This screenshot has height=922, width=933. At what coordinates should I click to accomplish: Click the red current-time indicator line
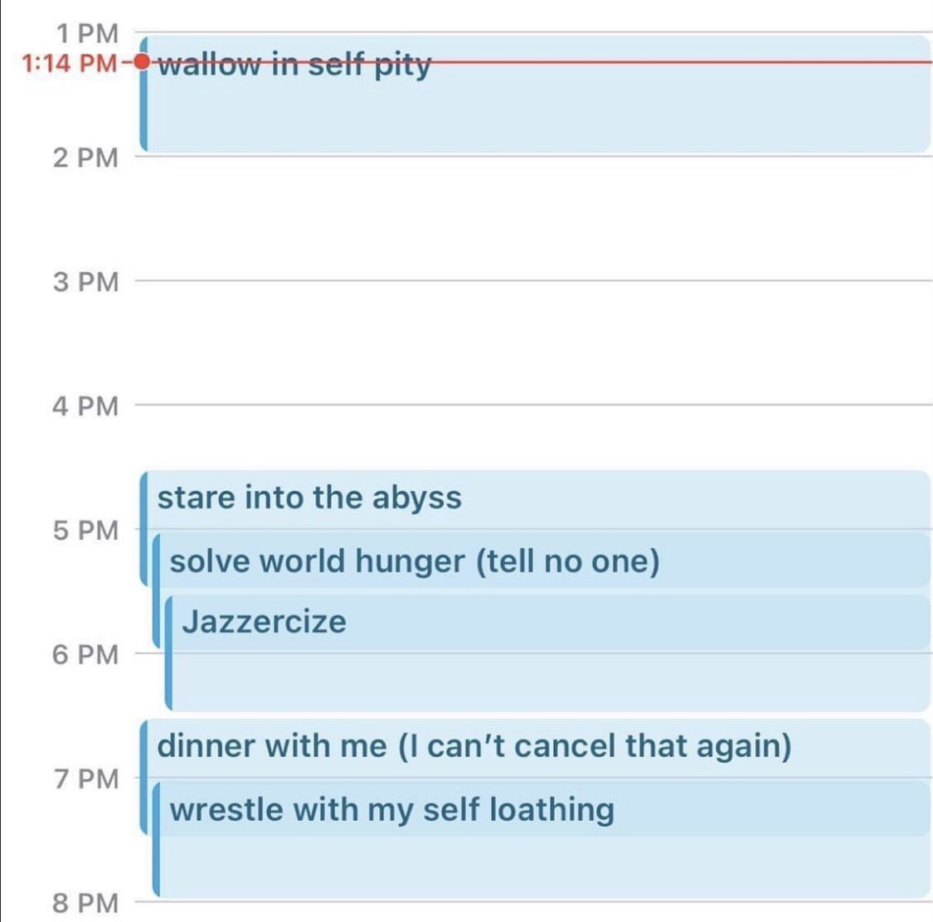[x=680, y=61]
